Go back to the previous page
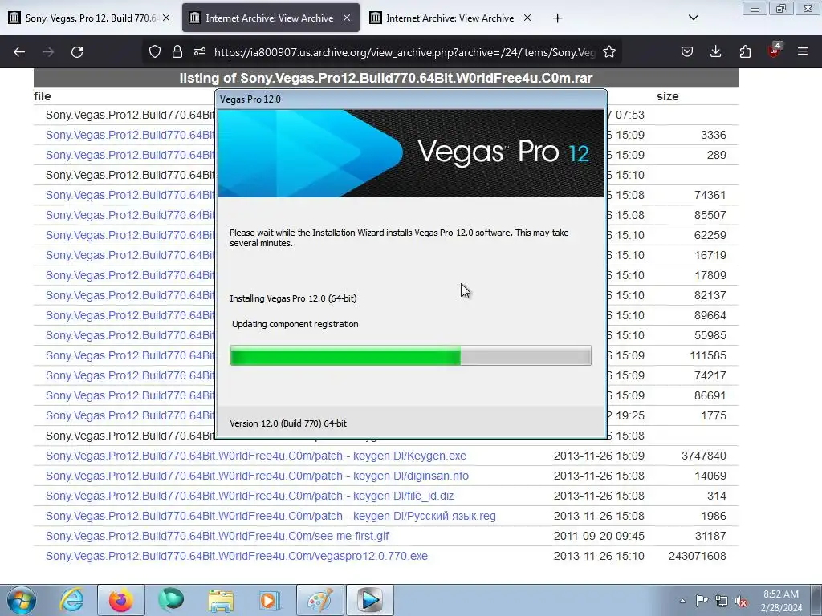 19,52
